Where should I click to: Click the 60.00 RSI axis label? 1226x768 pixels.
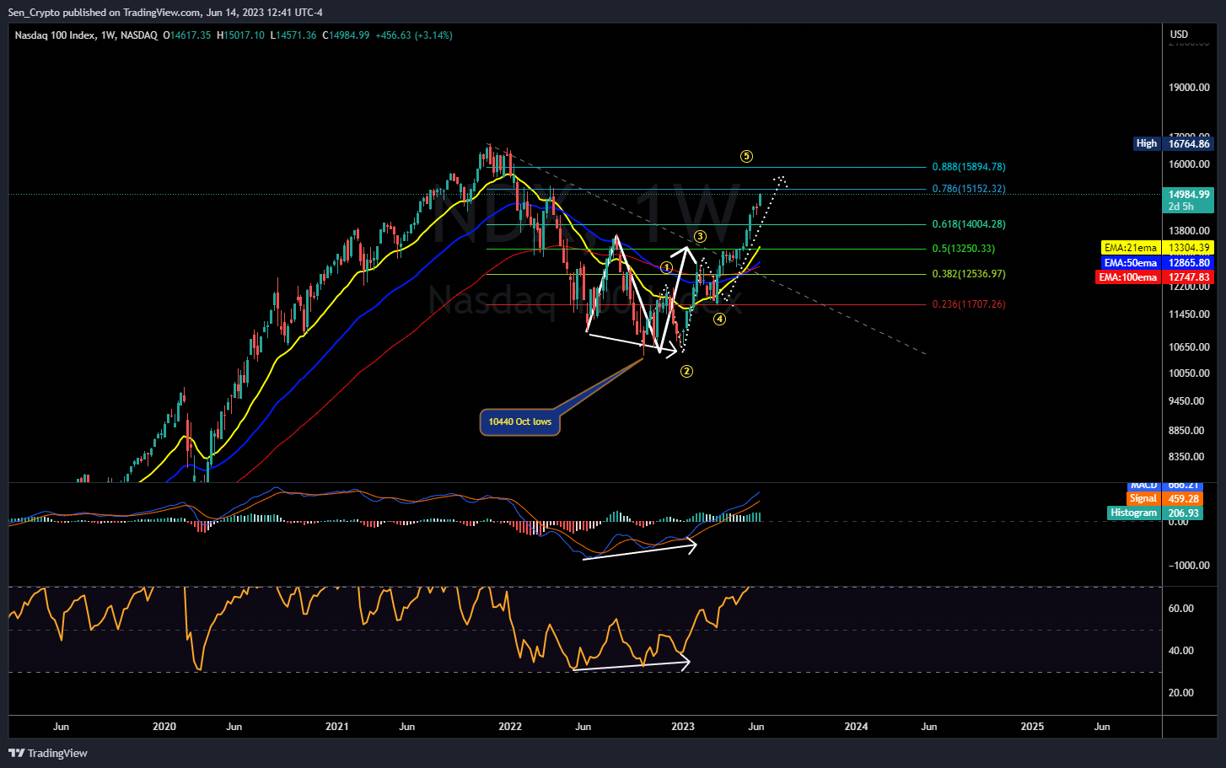[x=1180, y=609]
